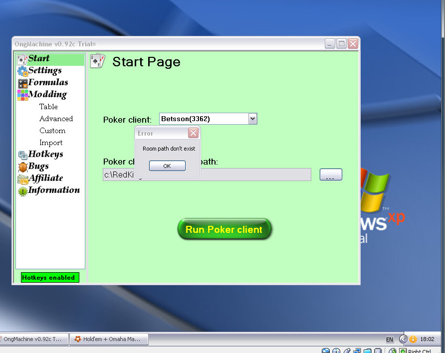Browse for the path with the ... button
Screen dimensions: 445x353
tap(331, 175)
